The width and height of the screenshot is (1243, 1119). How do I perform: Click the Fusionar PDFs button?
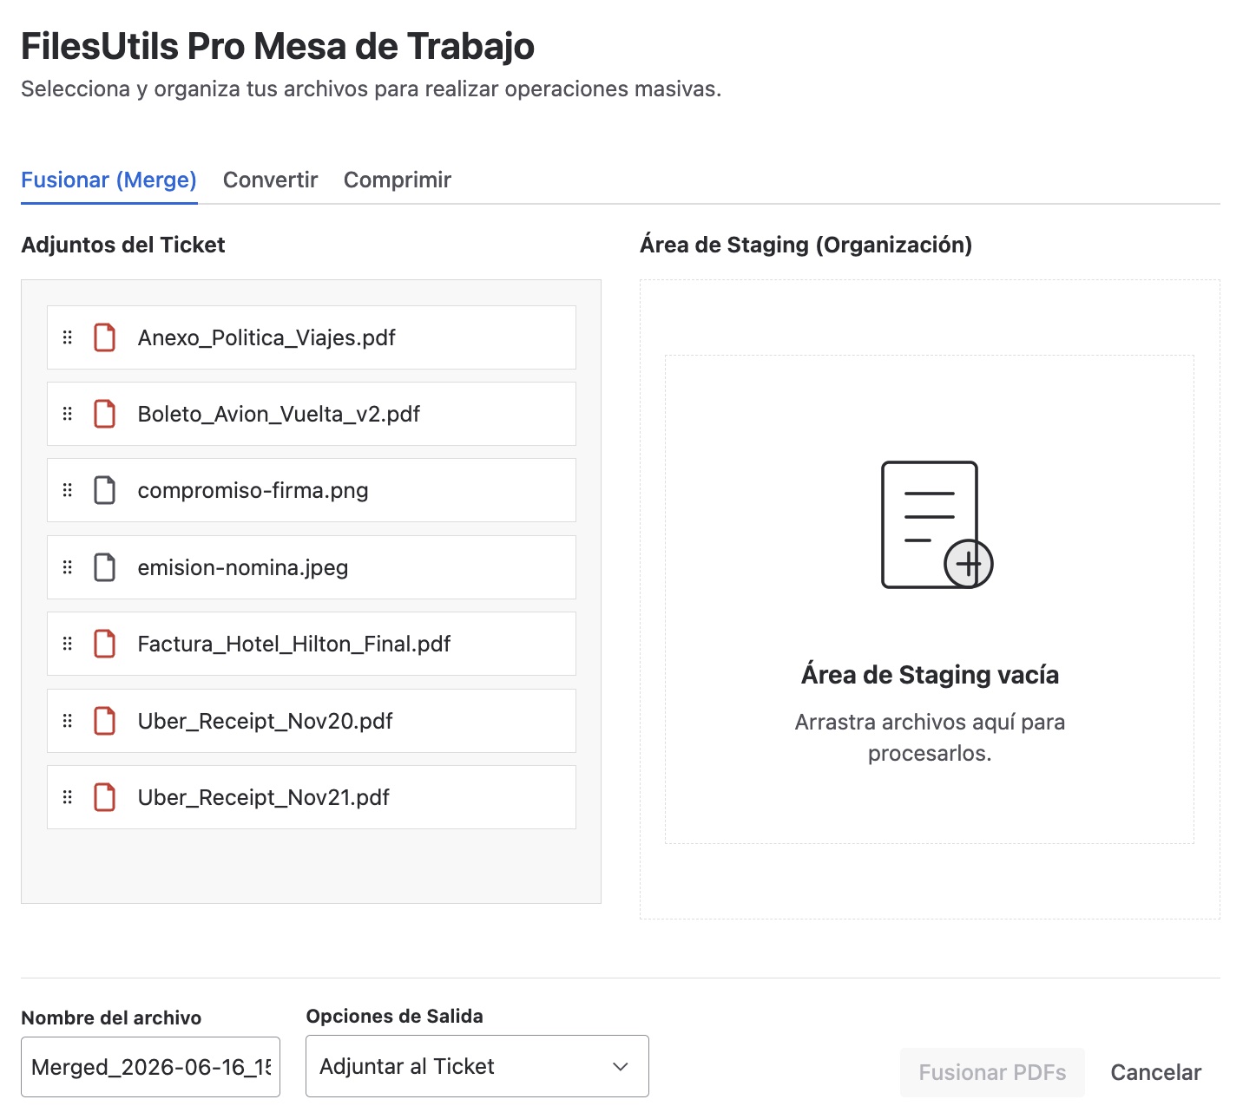(992, 1072)
